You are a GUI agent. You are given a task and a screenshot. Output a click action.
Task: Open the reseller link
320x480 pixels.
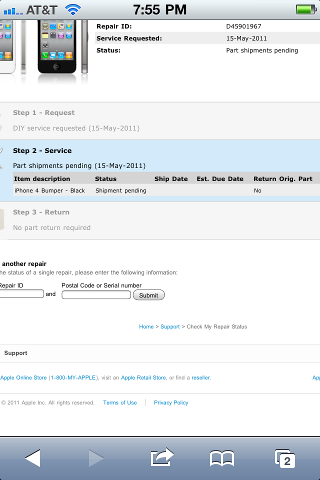[x=200, y=378]
